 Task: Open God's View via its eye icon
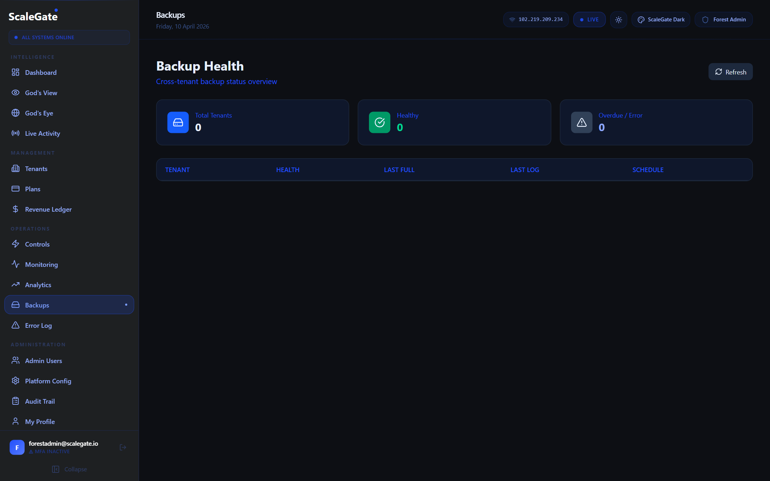[x=16, y=93]
